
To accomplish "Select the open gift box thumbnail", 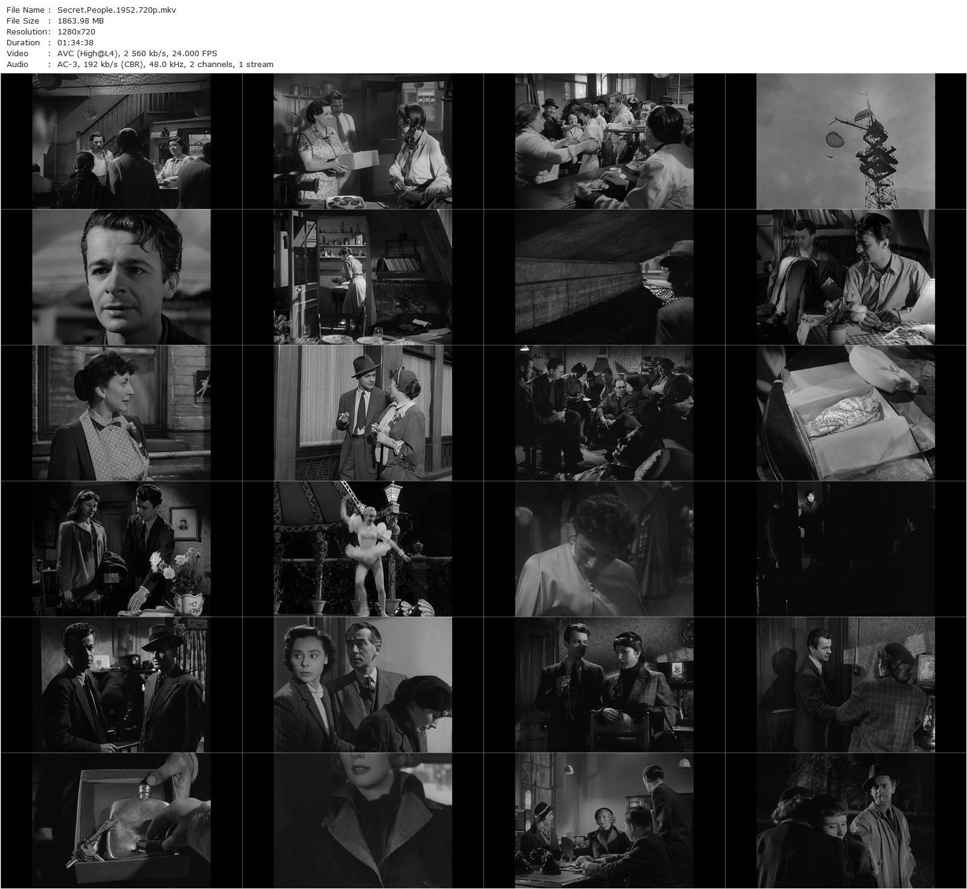I will point(845,413).
